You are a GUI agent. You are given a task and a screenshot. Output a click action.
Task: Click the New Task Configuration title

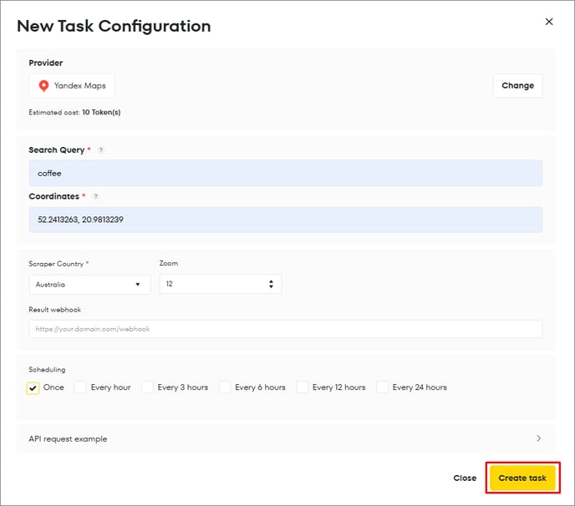point(114,26)
